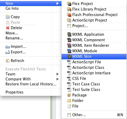The width and height of the screenshot is (127, 119).
Task: Click the MXML Application icon
Action: point(69,34)
